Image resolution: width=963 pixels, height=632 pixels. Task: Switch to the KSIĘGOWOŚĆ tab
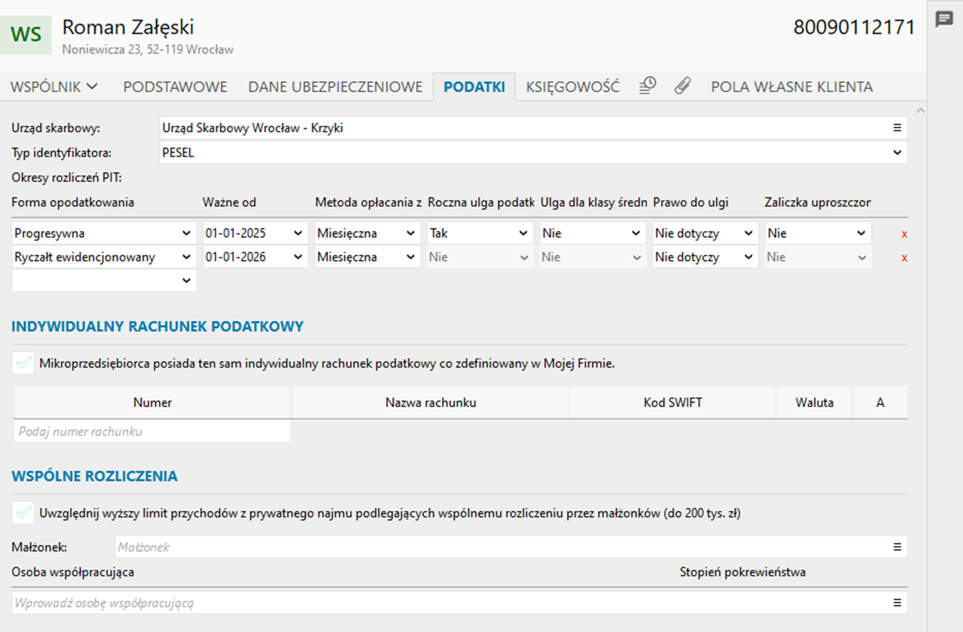573,87
